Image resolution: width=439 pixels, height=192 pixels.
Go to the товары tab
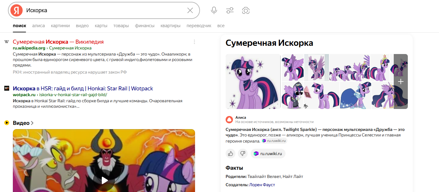click(x=121, y=26)
